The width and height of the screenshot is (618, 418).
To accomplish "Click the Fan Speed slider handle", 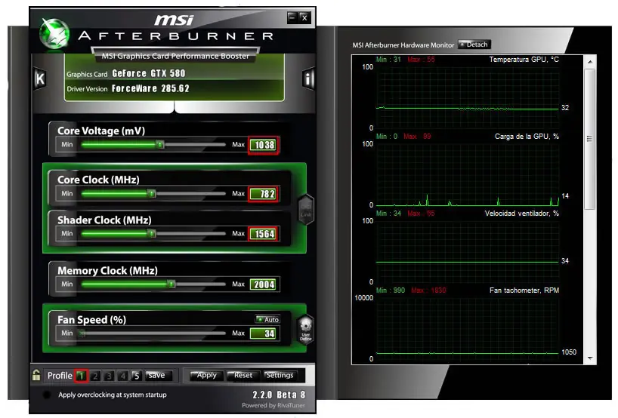I will click(82, 333).
